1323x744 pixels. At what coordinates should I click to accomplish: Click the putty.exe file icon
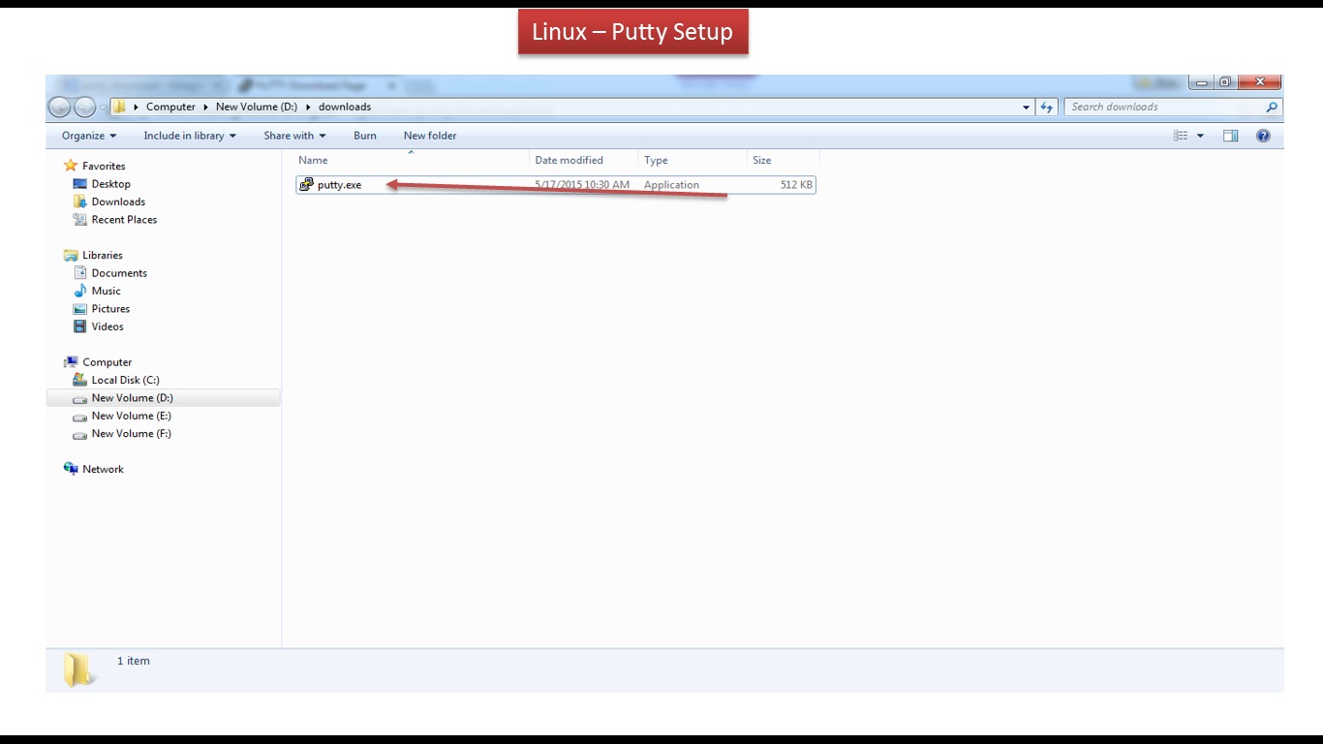tap(306, 184)
